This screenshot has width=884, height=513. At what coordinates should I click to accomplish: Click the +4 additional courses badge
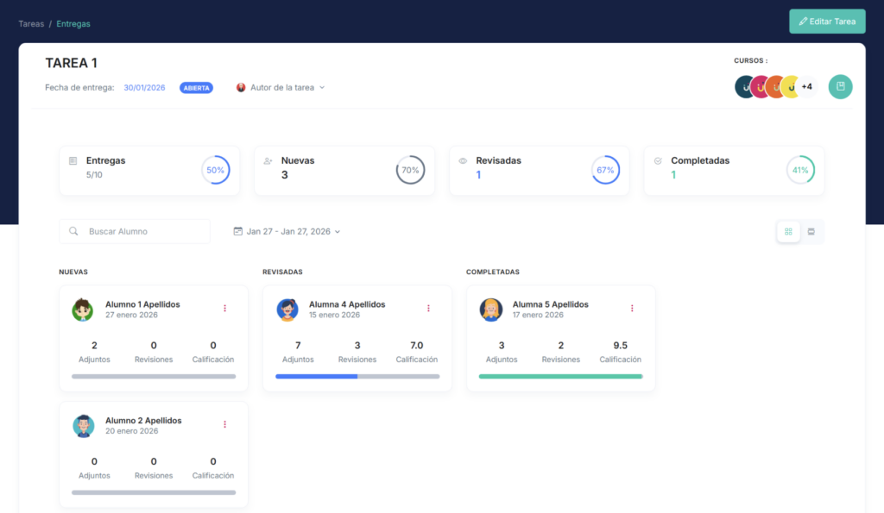806,87
